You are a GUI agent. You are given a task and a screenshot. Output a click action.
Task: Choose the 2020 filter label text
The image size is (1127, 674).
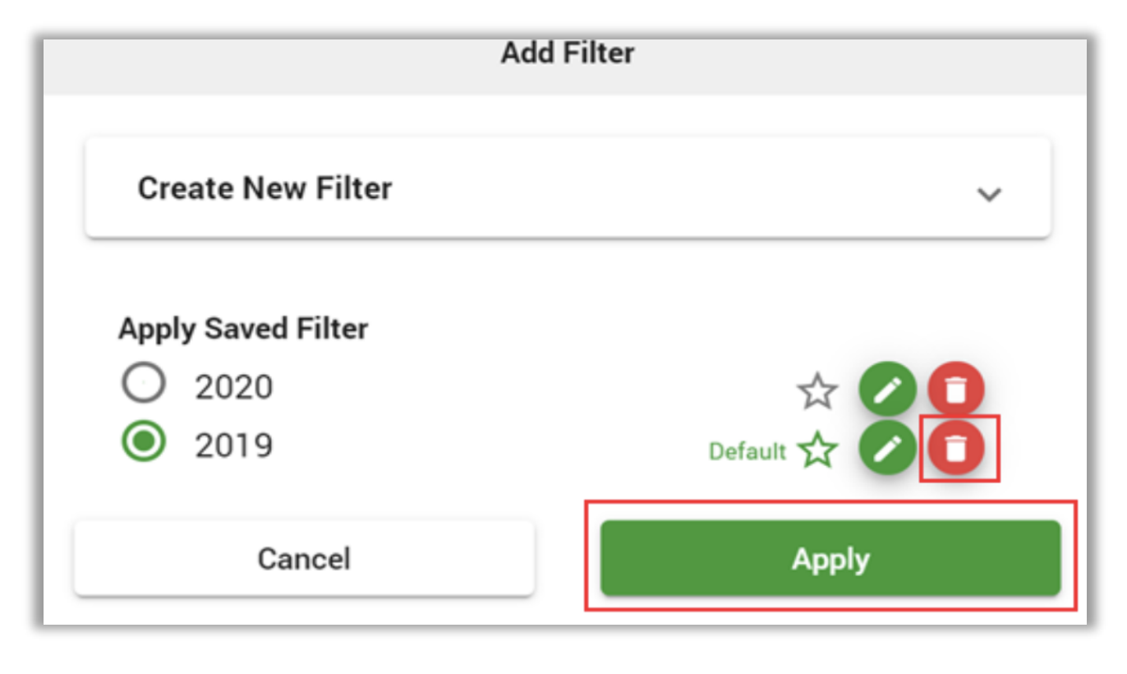234,387
